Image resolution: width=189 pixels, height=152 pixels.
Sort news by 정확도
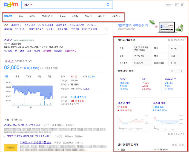point(14,120)
